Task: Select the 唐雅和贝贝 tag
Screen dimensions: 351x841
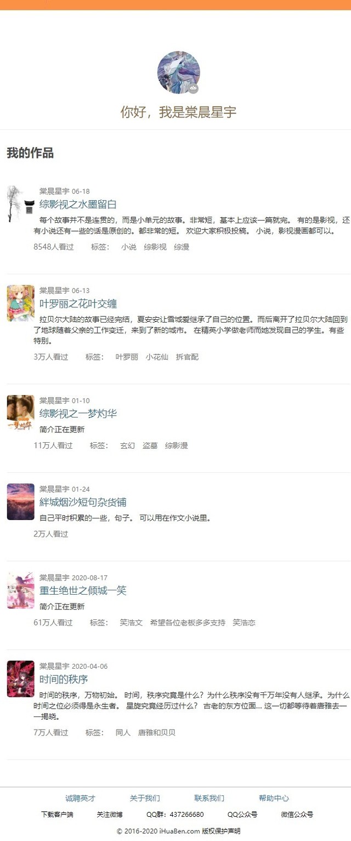Action: tap(157, 732)
